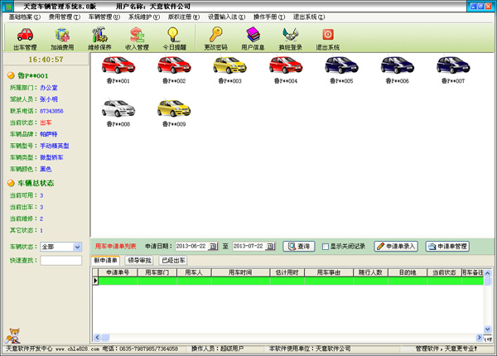Enable the 显示关闭记录 checkbox
Image resolution: width=497 pixels, height=356 pixels.
(x=326, y=246)
